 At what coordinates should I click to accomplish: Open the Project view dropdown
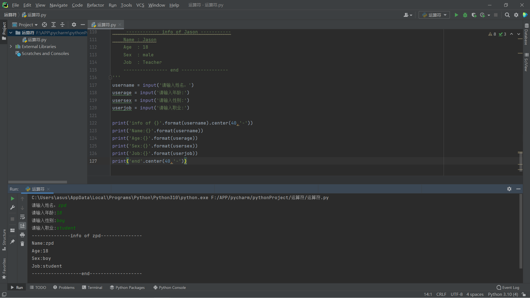pos(25,25)
